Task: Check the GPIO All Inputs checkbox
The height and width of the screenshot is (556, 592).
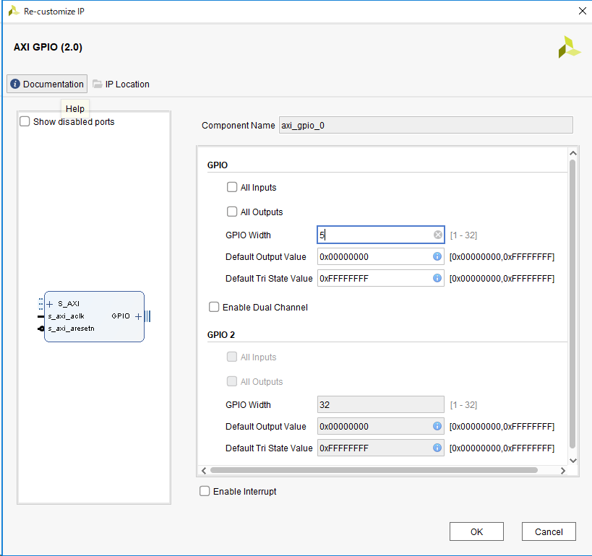Action: [232, 187]
